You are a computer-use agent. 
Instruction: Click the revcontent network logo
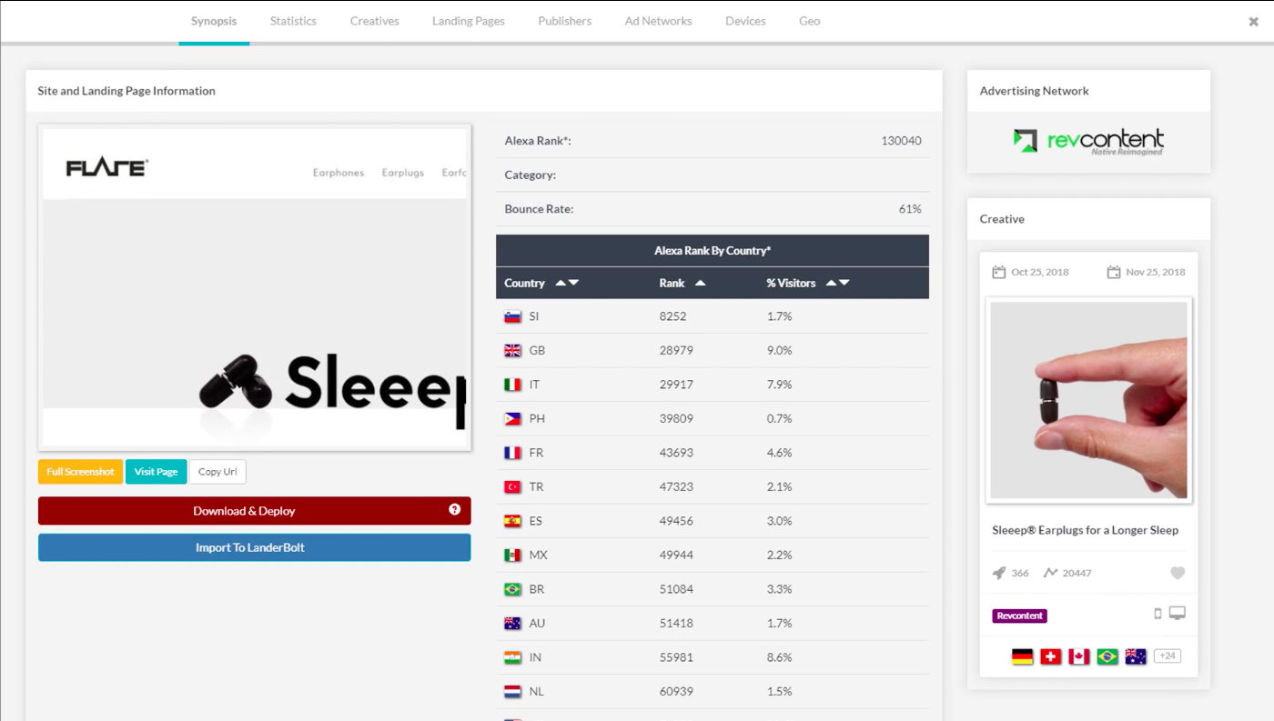(1088, 141)
